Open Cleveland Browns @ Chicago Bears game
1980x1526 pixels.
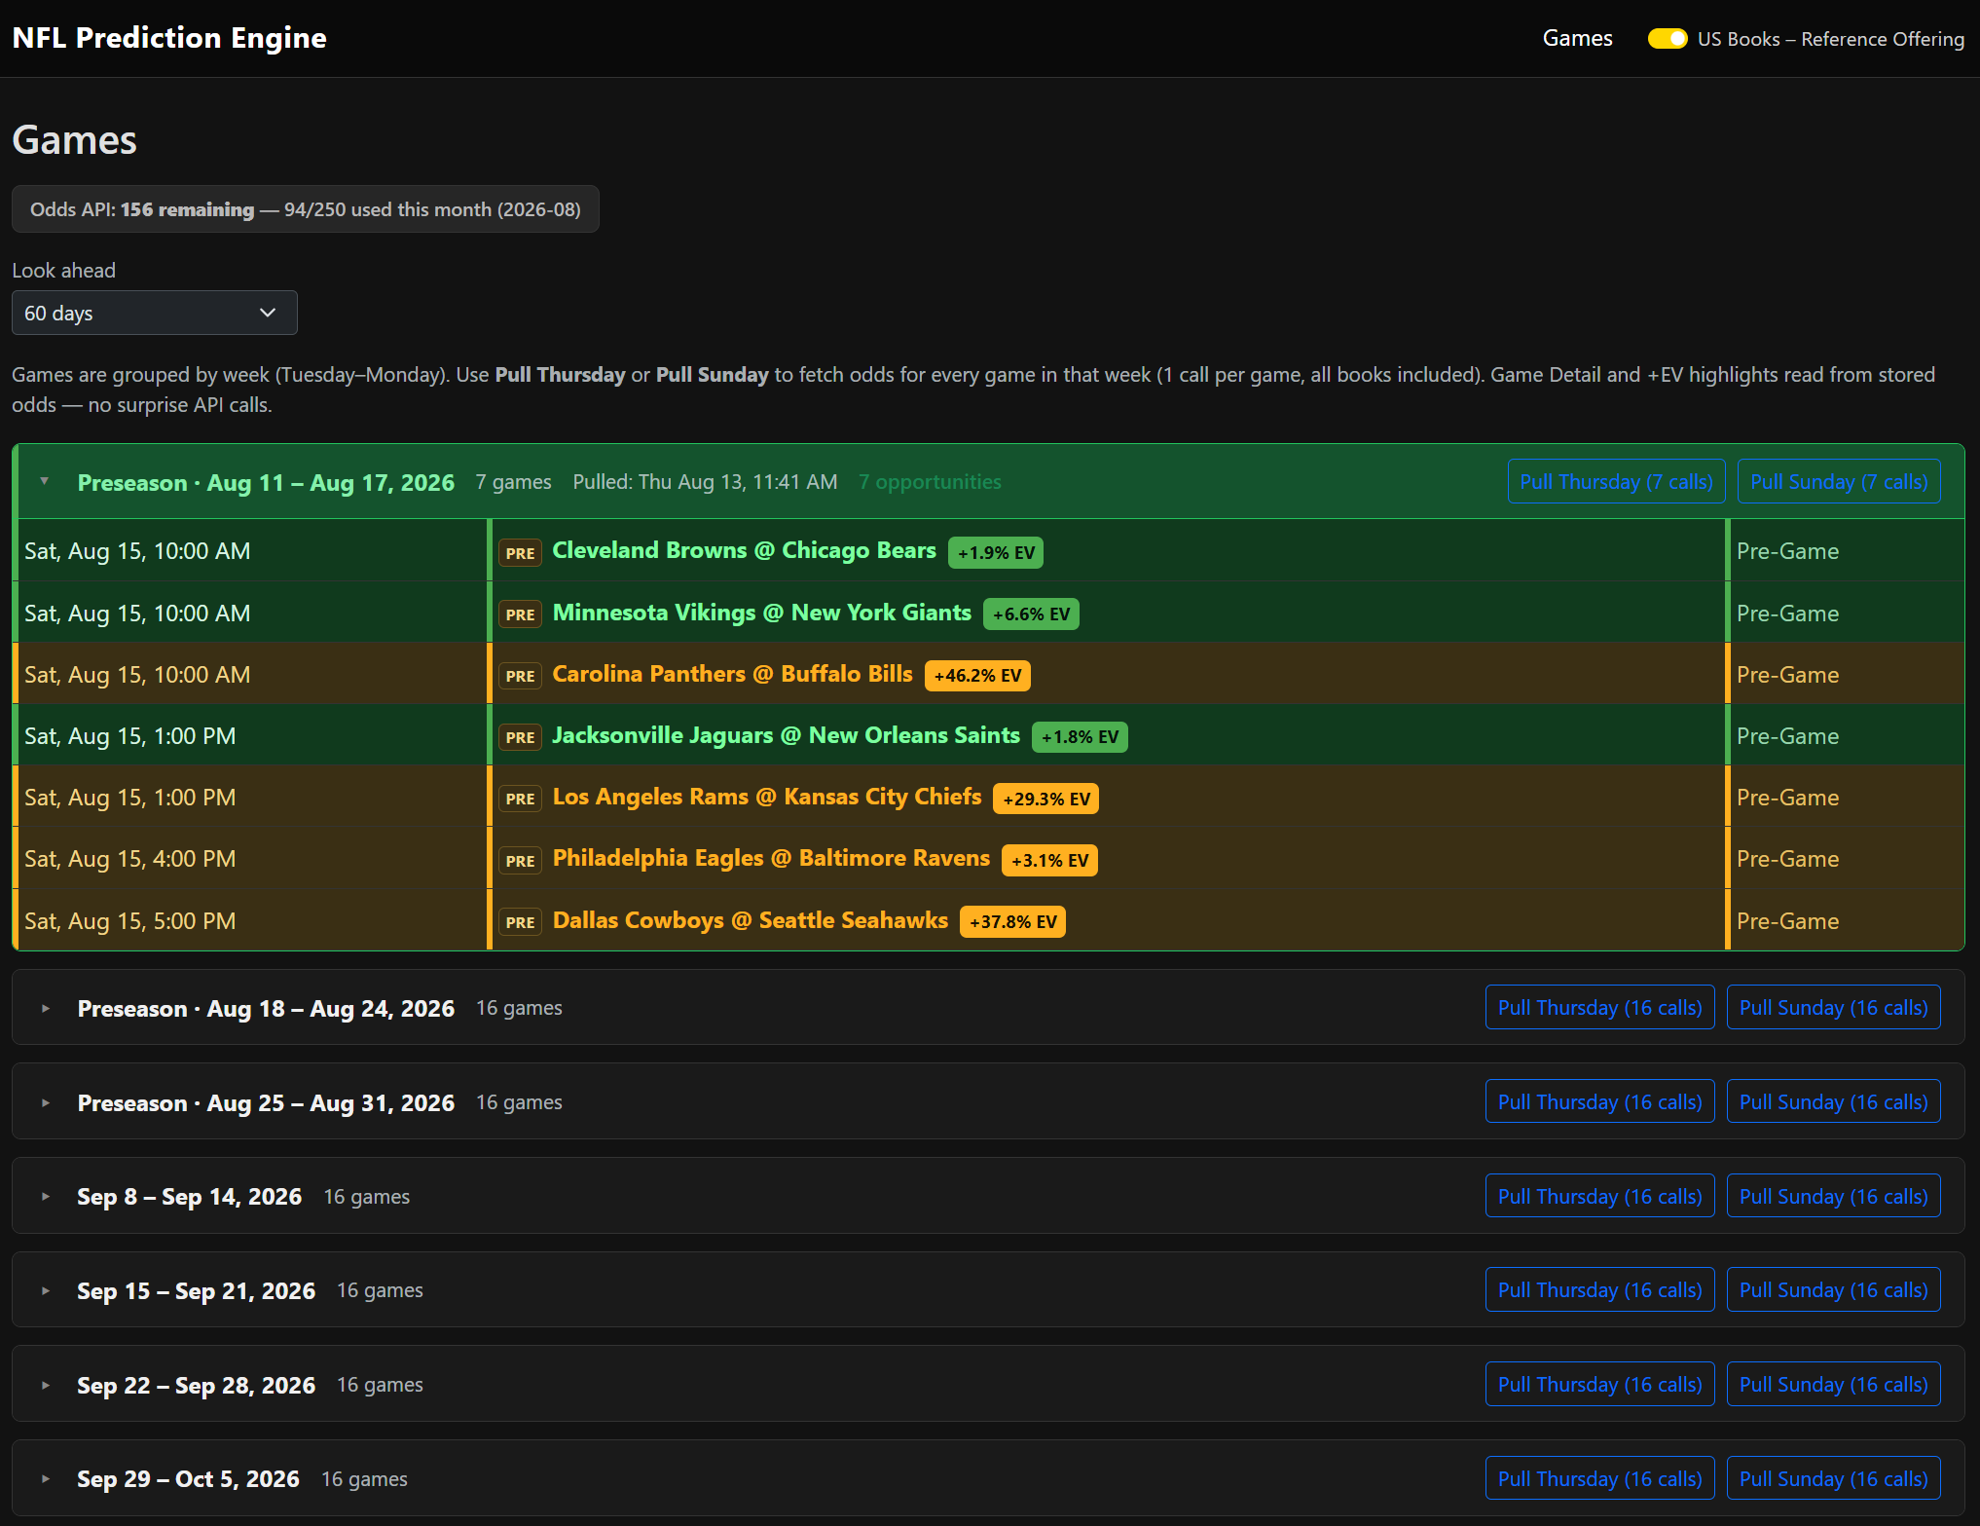(x=744, y=550)
